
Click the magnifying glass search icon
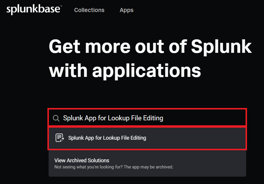(x=56, y=118)
